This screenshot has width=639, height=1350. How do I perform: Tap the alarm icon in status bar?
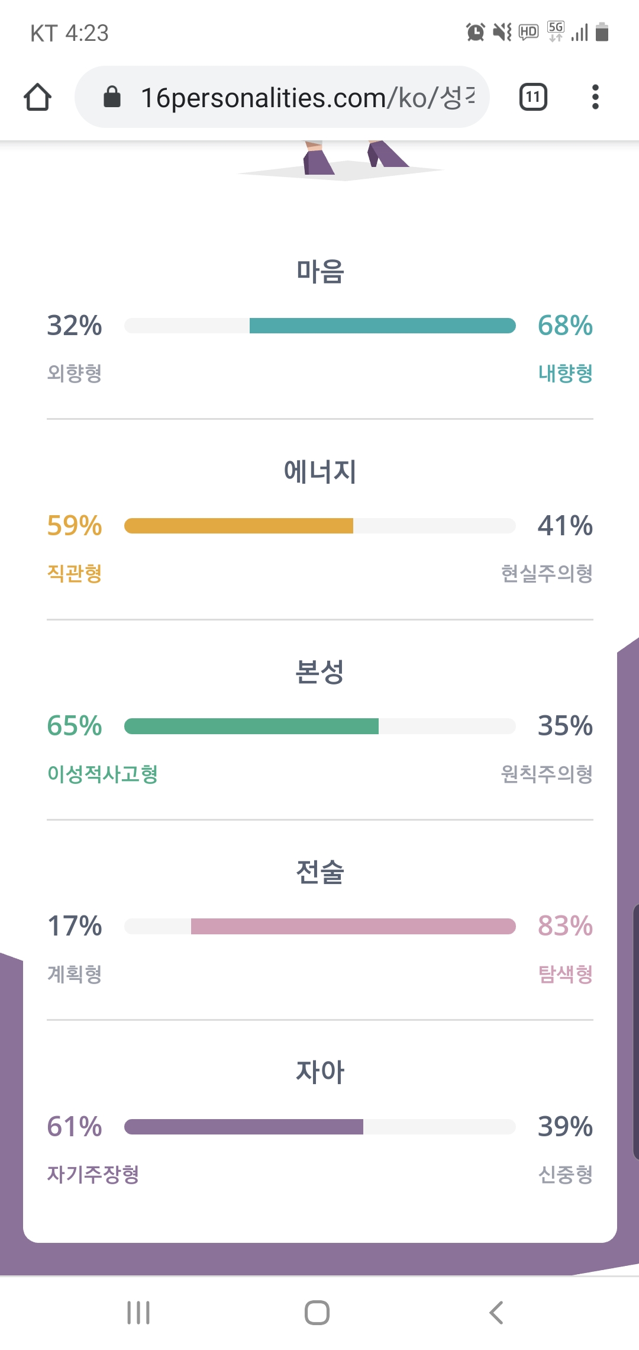(475, 32)
